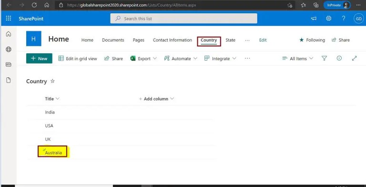Image resolution: width=366 pixels, height=187 pixels.
Task: Click the Home site title
Action: coord(59,39)
